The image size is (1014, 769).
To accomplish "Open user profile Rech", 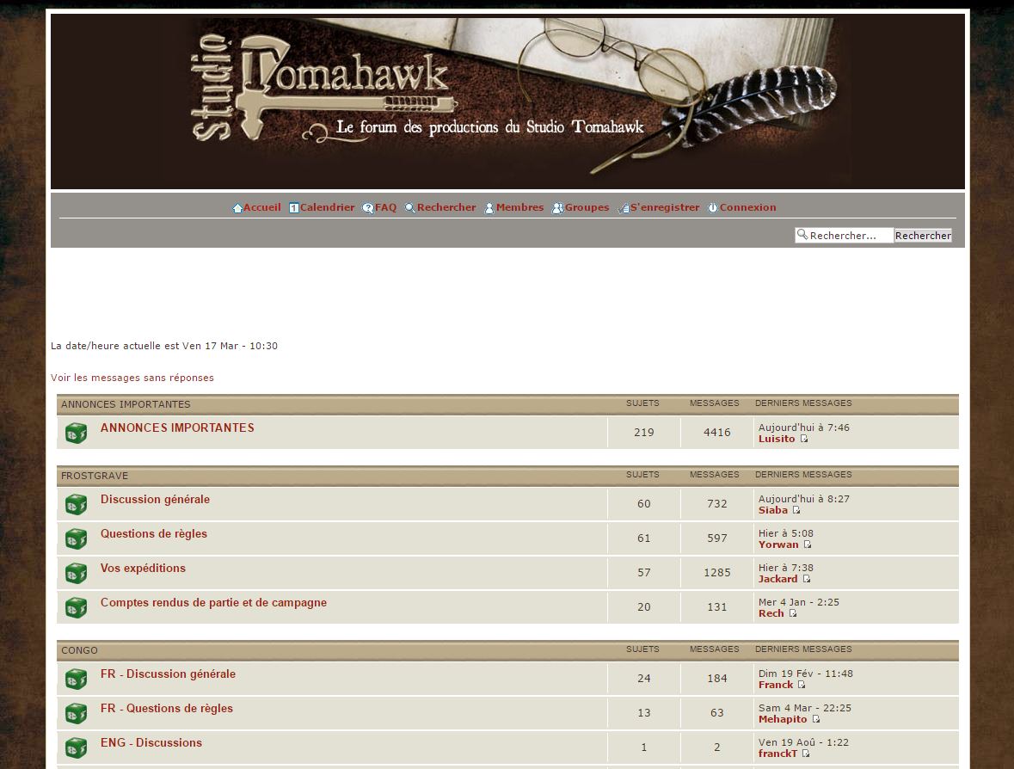I will click(x=771, y=613).
